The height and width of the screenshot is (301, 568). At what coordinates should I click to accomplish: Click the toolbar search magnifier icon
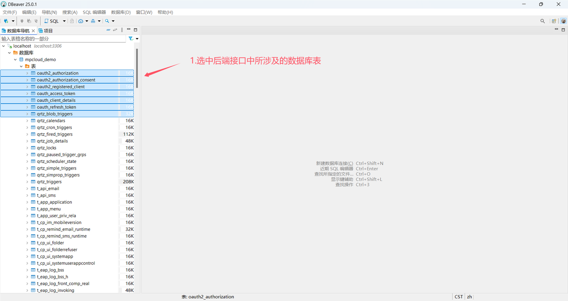point(106,21)
